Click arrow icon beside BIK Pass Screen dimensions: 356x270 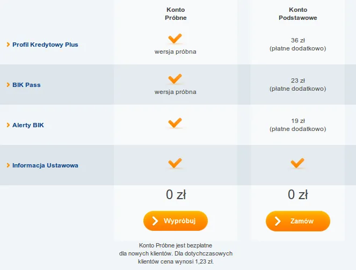8,85
